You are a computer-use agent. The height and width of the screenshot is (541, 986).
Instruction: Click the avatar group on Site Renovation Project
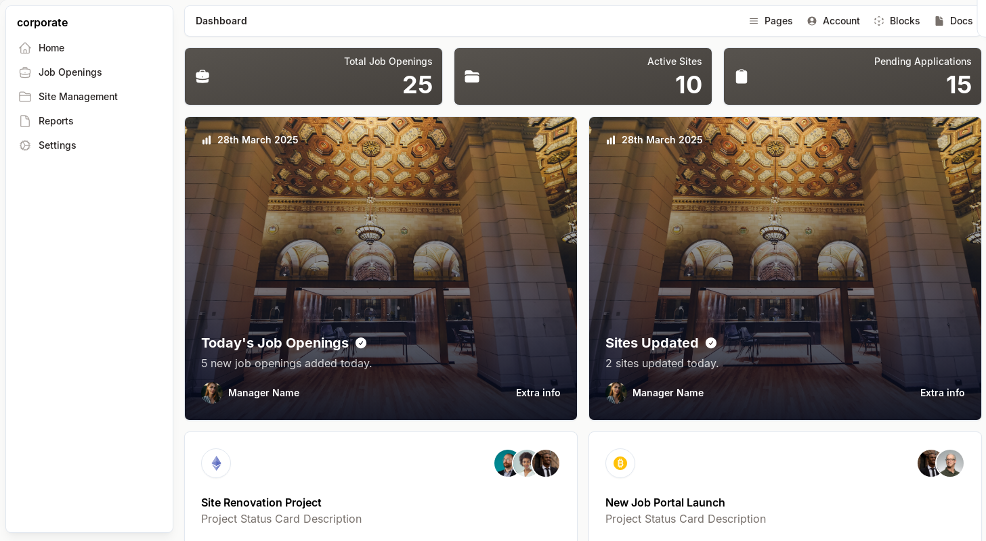tap(527, 463)
